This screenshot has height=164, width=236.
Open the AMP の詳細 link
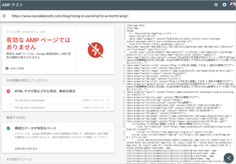(x=17, y=69)
